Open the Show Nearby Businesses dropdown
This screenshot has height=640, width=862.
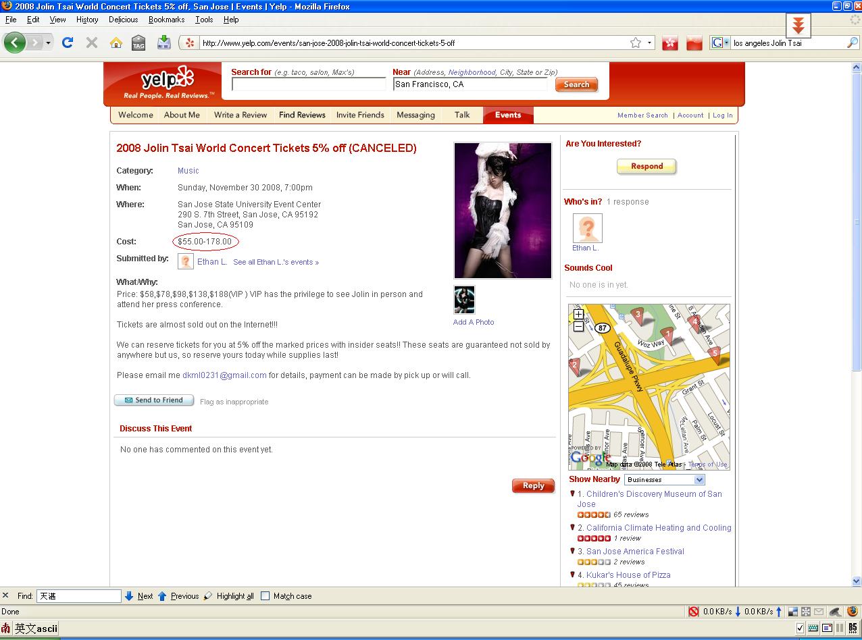tap(665, 480)
